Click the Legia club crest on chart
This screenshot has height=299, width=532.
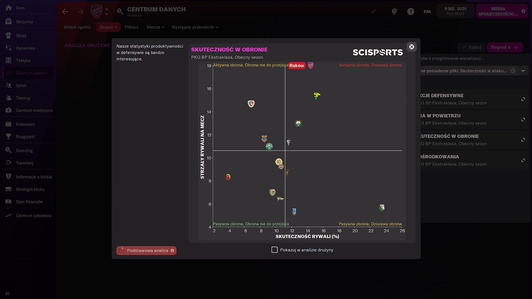tap(382, 208)
